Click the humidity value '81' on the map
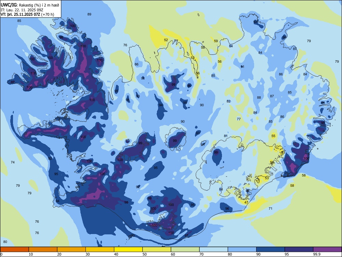Image resolution: width=342 pixels, height=257 pixels. click(225, 136)
